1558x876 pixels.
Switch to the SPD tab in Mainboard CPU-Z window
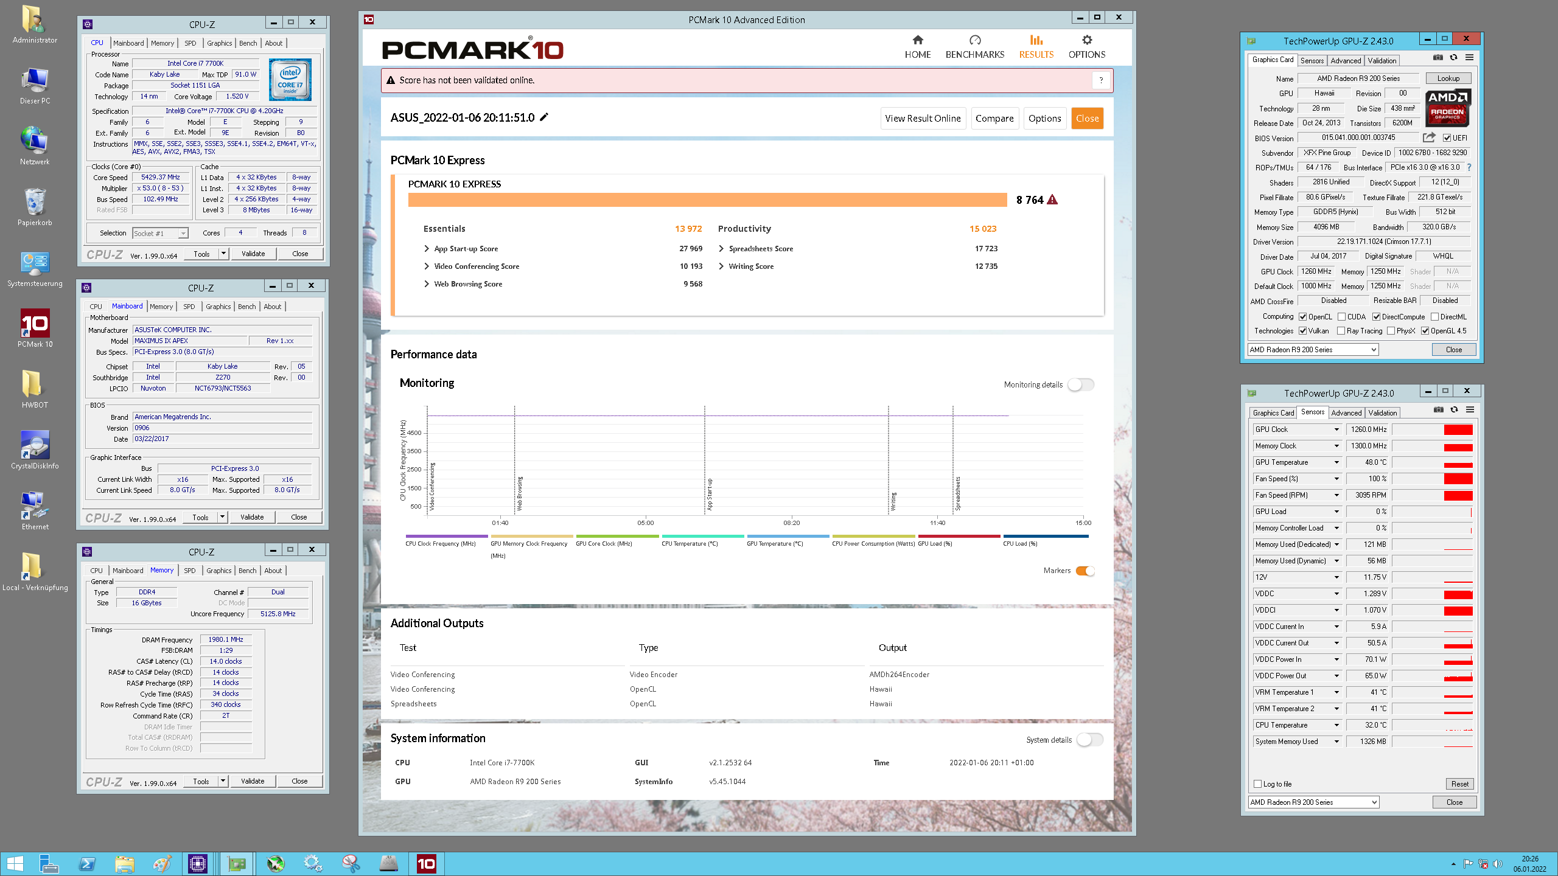click(189, 307)
